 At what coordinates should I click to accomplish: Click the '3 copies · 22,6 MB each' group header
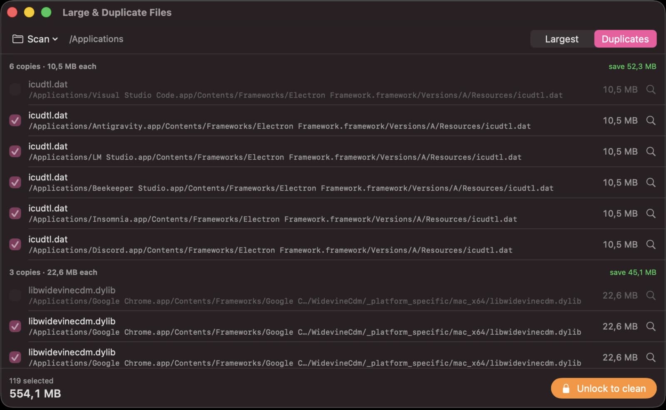[53, 272]
